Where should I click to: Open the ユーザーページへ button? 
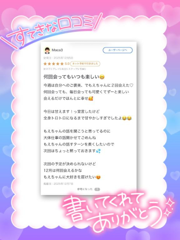117,50
